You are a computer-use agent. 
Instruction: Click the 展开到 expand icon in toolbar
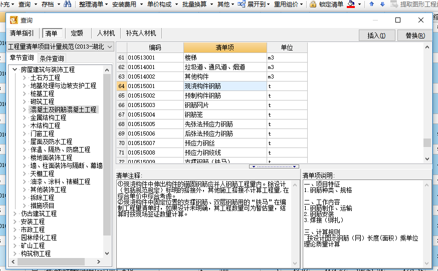[x=242, y=4]
